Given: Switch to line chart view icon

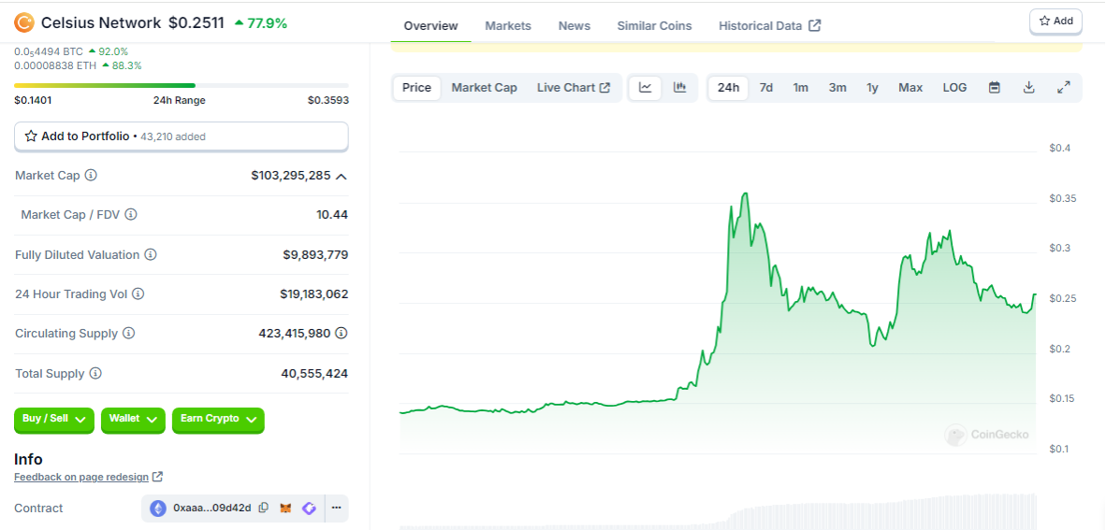Looking at the screenshot, I should coord(646,87).
